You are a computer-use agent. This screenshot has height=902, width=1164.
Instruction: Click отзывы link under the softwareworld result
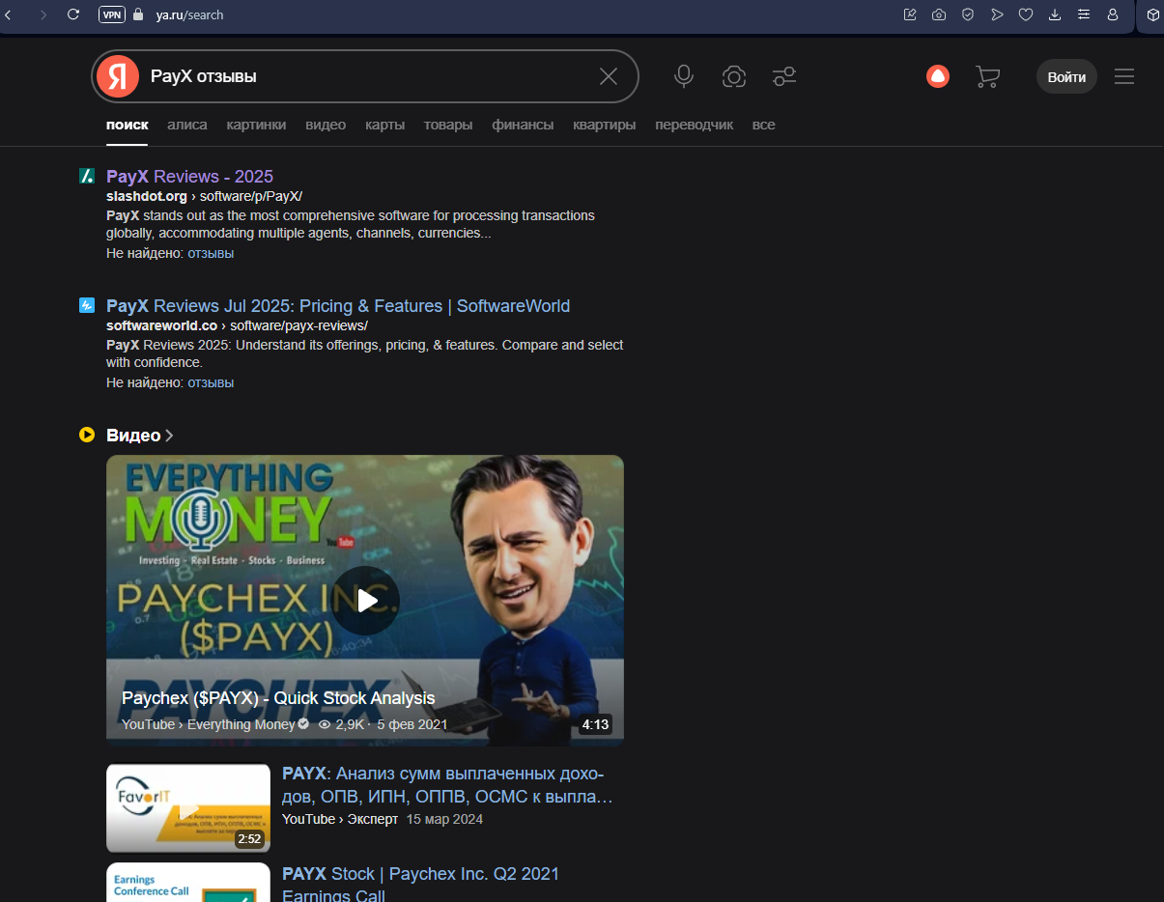tap(211, 382)
